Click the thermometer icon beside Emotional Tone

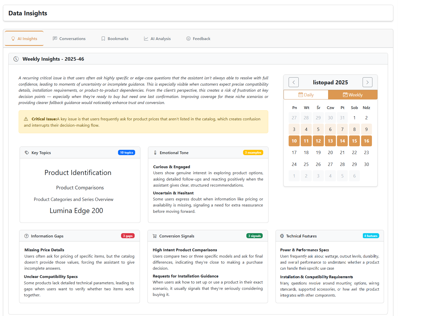click(155, 152)
